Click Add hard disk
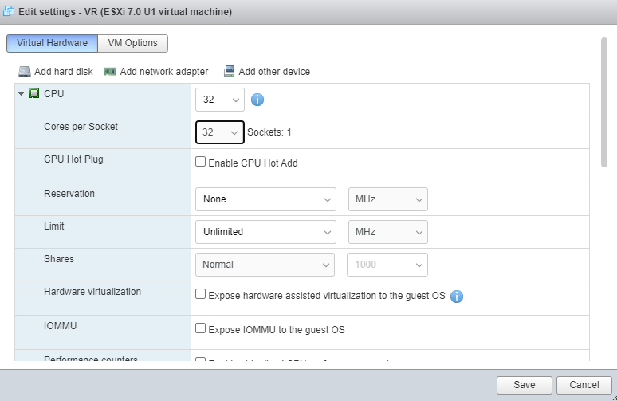Viewport: 617px width, 401px height. pyautogui.click(x=56, y=72)
